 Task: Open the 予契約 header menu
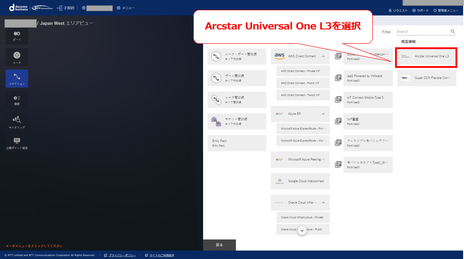pos(66,8)
